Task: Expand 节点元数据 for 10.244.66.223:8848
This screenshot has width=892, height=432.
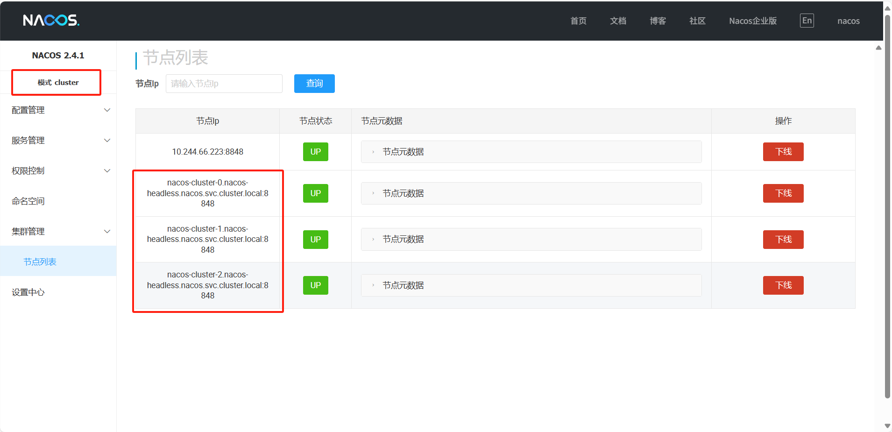Action: 531,152
